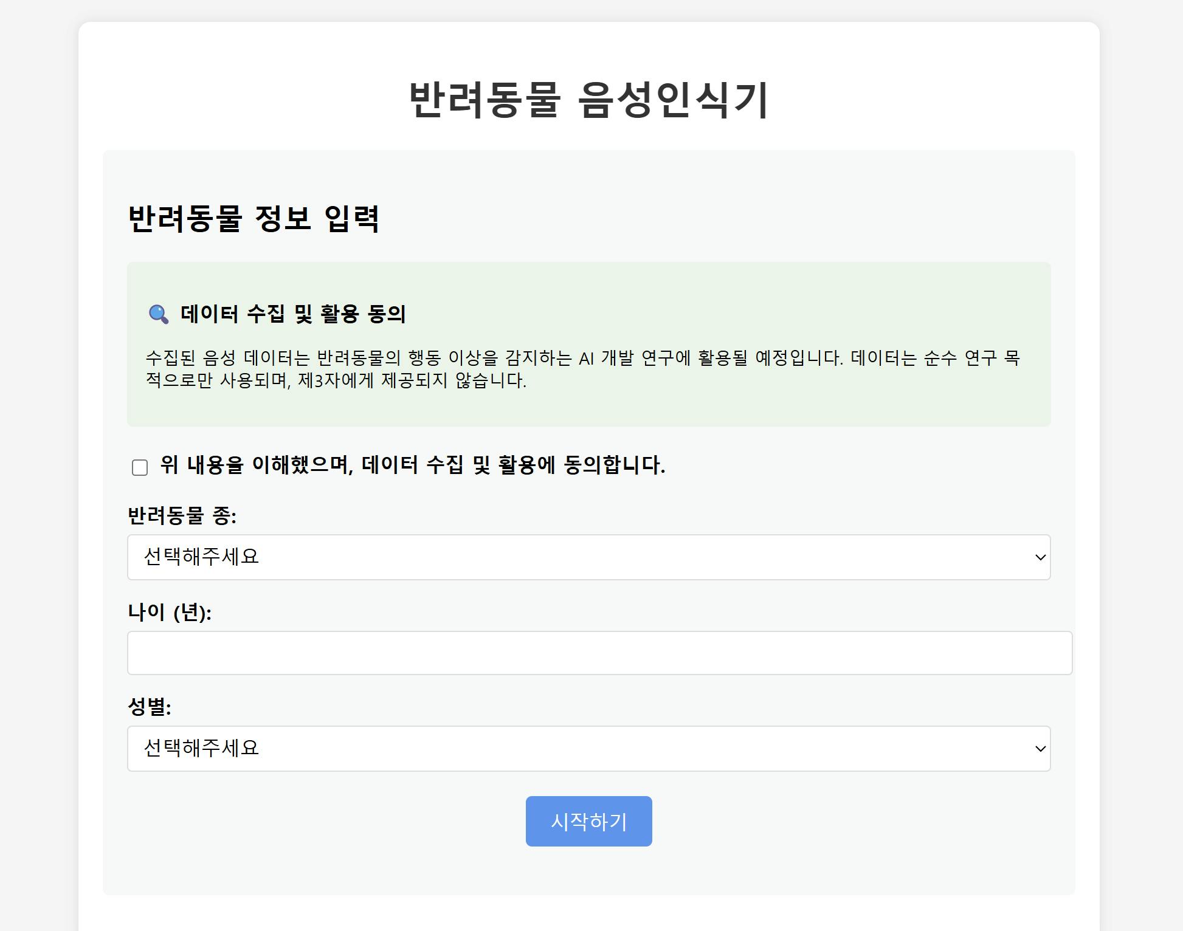Select 선택해주세요 placeholder in species combo box
Screen dimensions: 1183x931
point(201,557)
